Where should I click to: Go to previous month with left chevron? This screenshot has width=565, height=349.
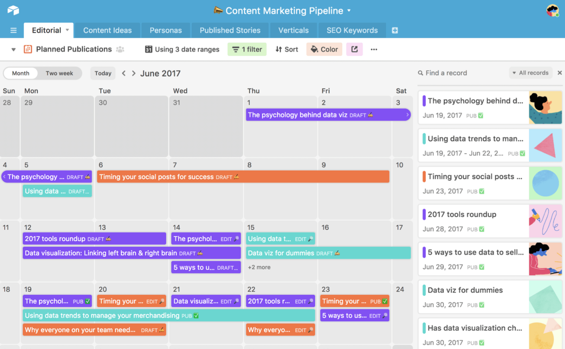point(124,73)
